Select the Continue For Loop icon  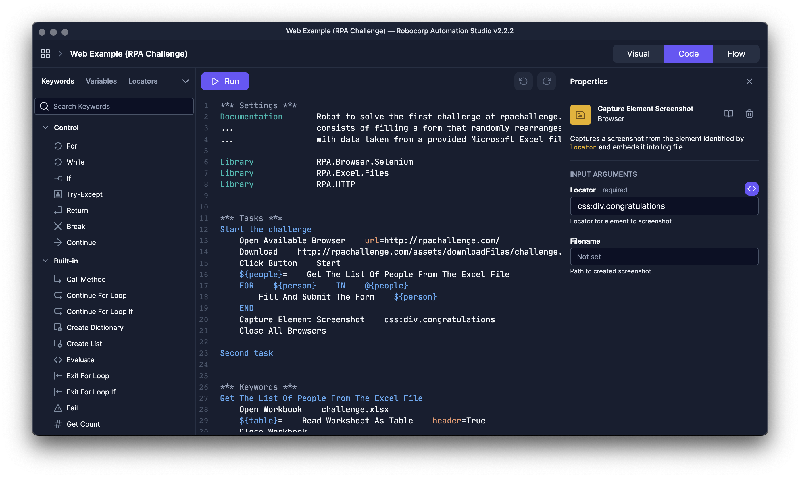point(58,295)
